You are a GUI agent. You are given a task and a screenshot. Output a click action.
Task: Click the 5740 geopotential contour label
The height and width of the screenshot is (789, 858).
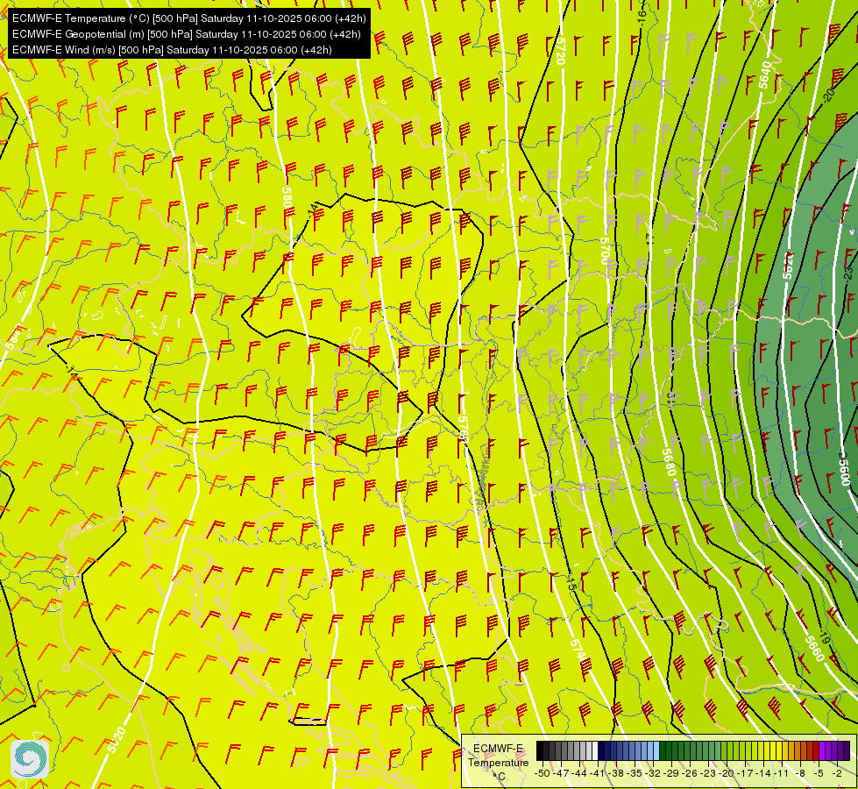578,651
